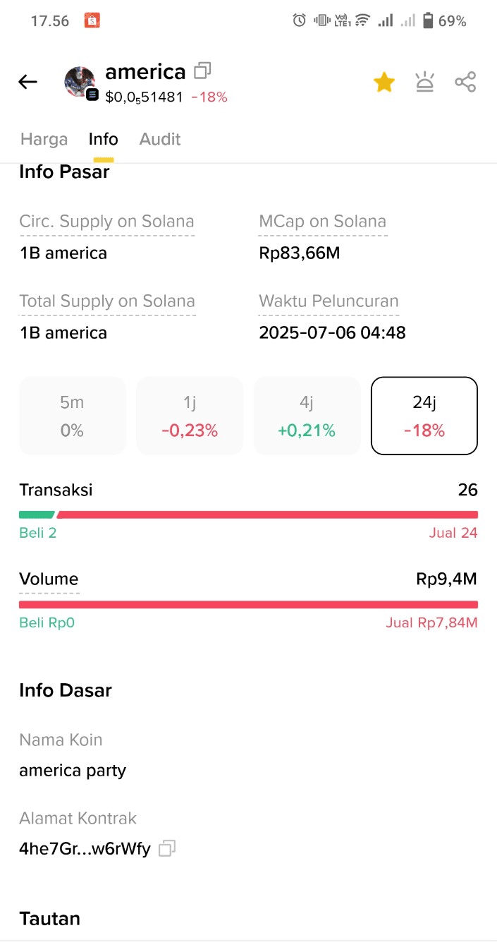The image size is (497, 952).
Task: Tap the share icon
Action: (465, 82)
